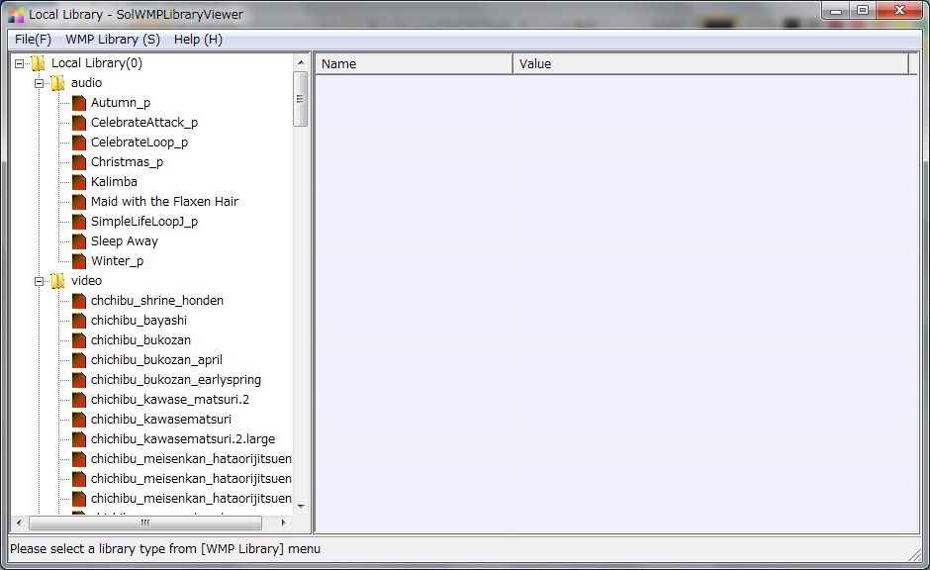Choose the chichibu_bayashi video entry
This screenshot has width=930, height=570.
(139, 321)
